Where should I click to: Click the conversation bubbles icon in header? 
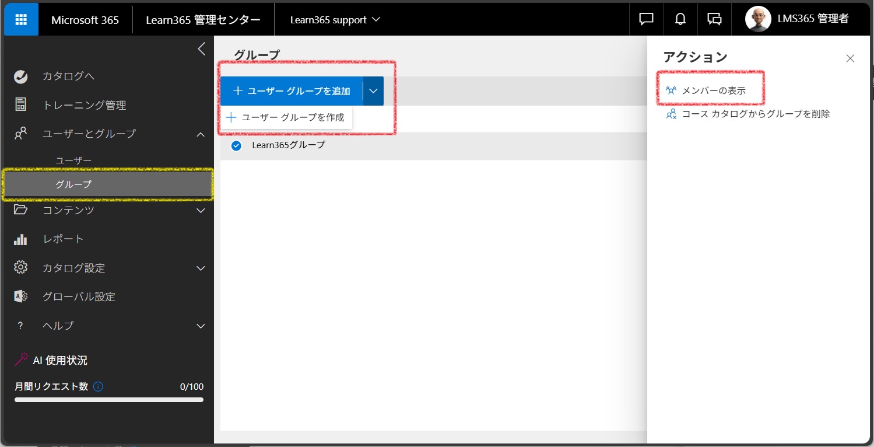click(714, 19)
